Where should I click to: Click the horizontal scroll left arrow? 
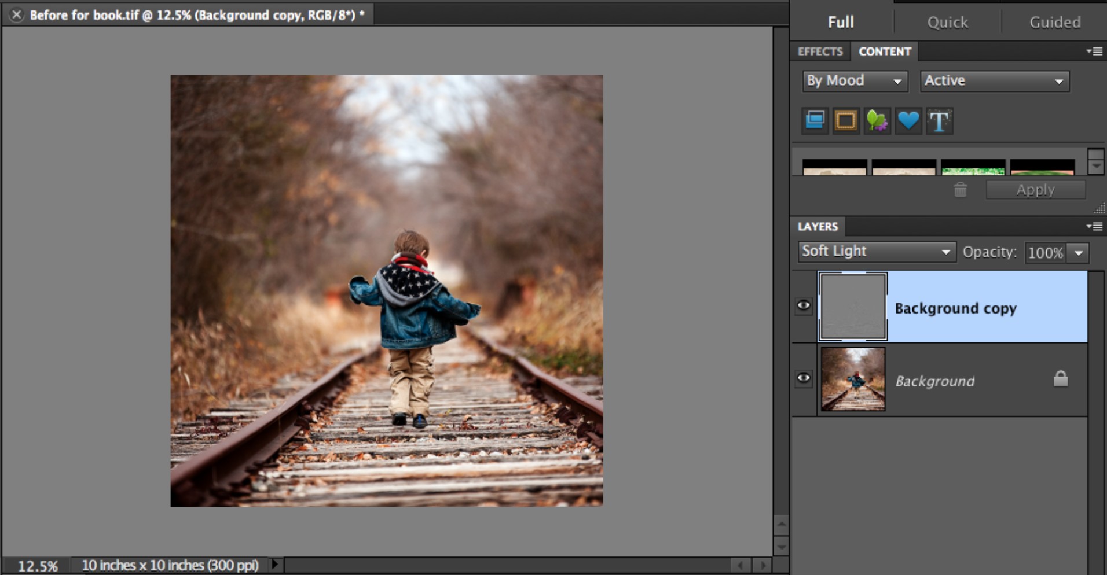(x=741, y=565)
